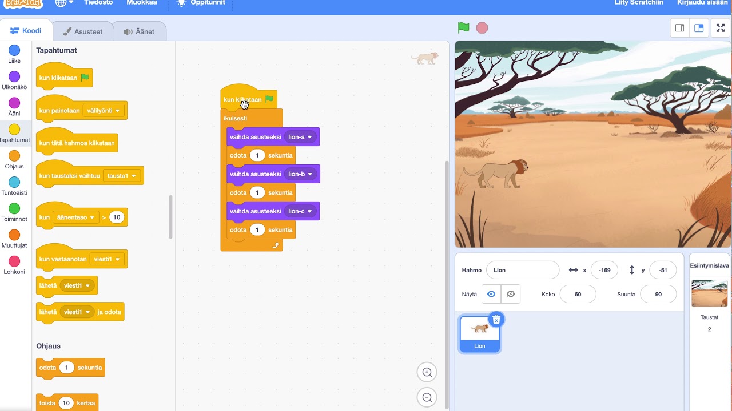Select the Tuntoaisti block category
The height and width of the screenshot is (411, 732).
click(14, 186)
